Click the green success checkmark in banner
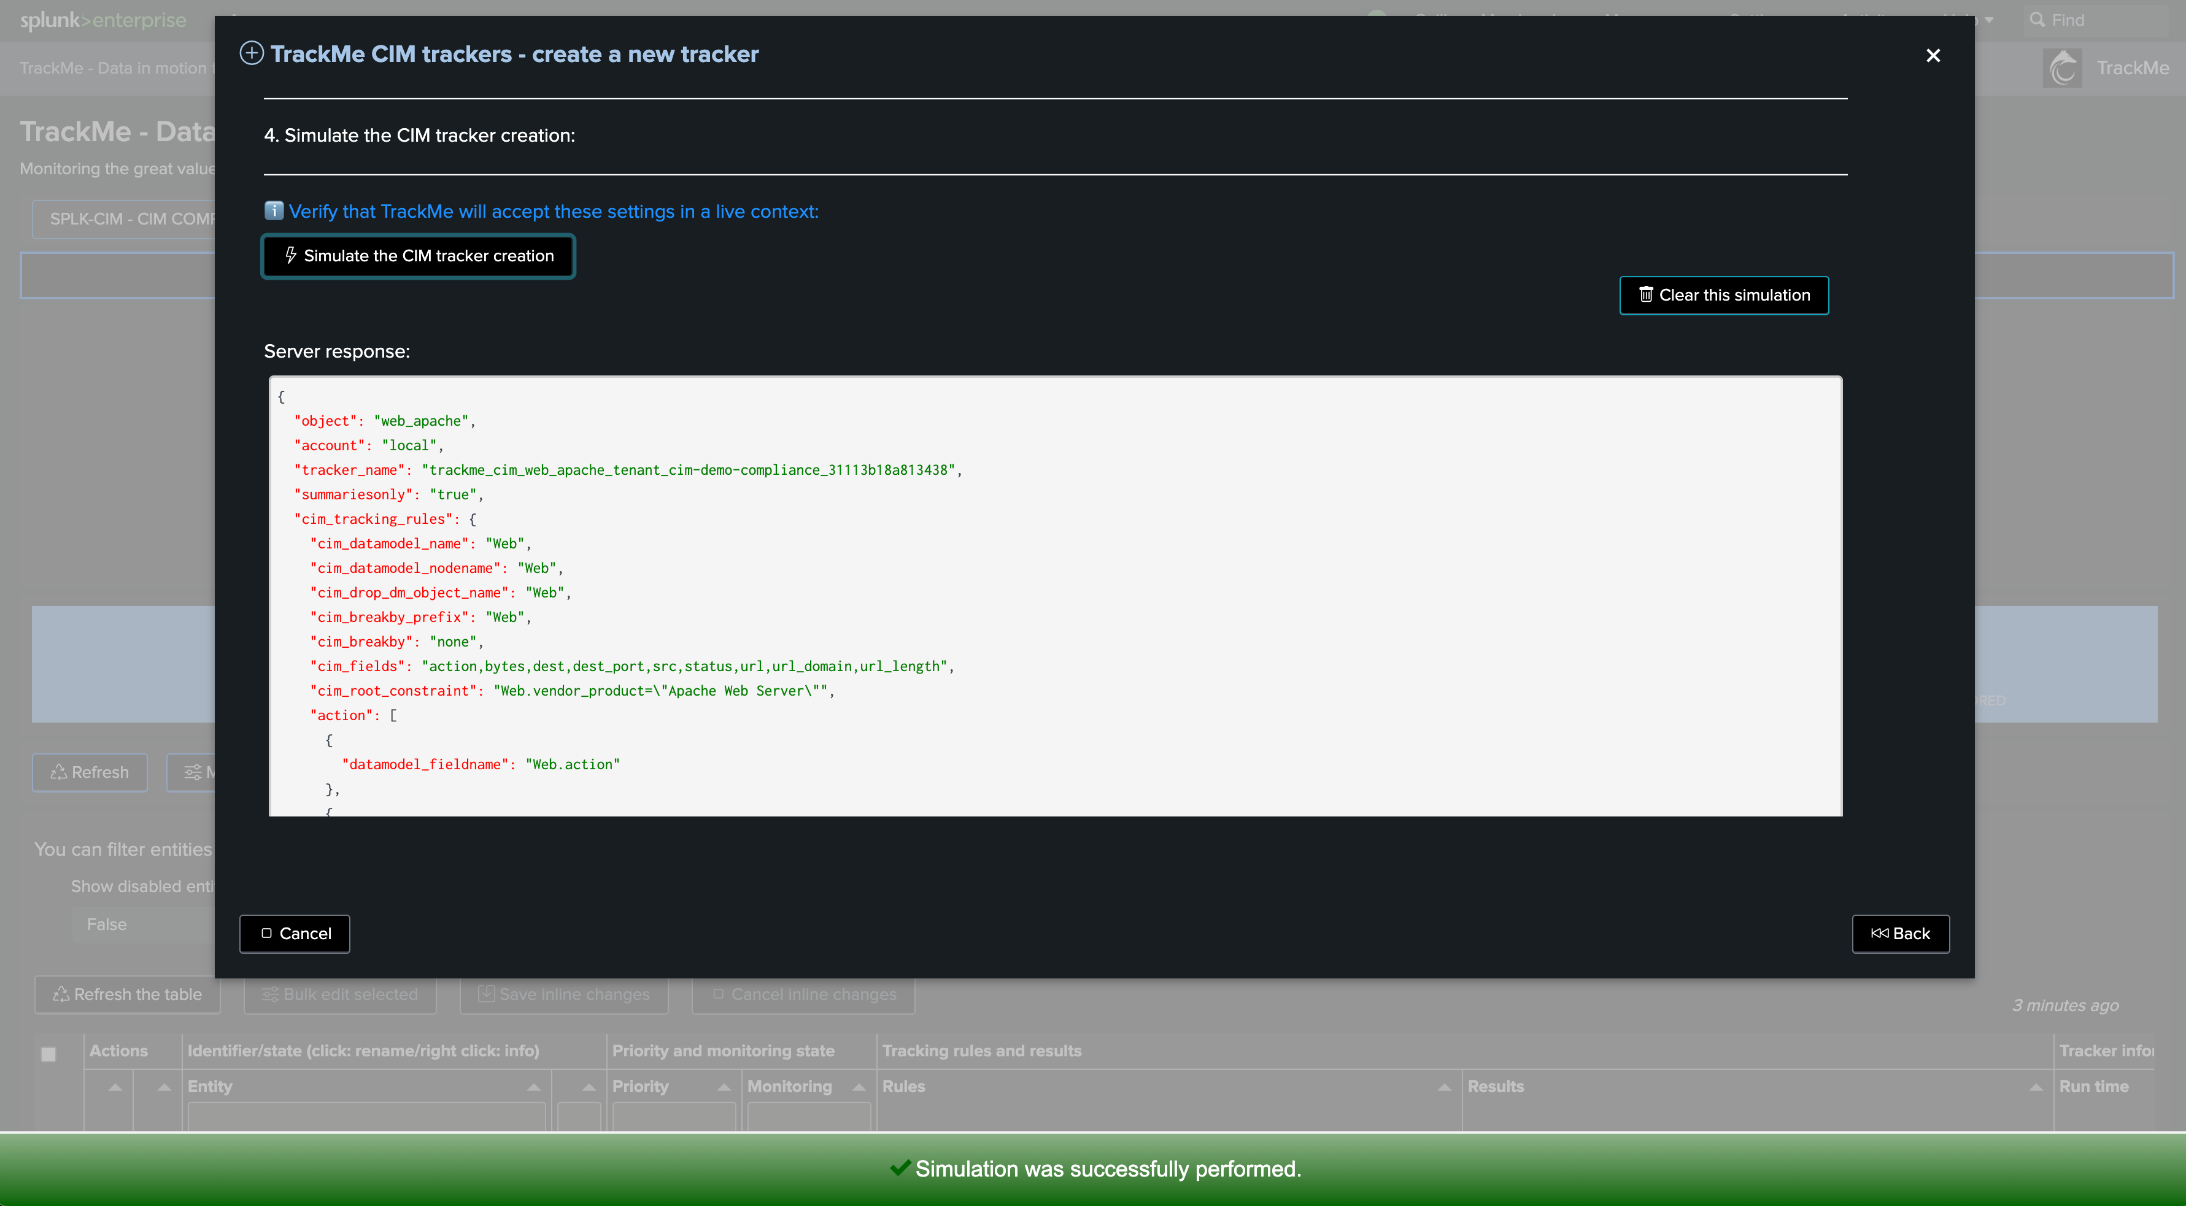Image resolution: width=2186 pixels, height=1206 pixels. click(900, 1168)
